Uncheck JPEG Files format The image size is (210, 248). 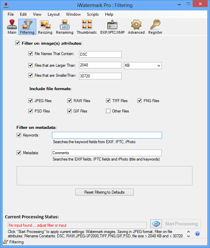coord(30,100)
